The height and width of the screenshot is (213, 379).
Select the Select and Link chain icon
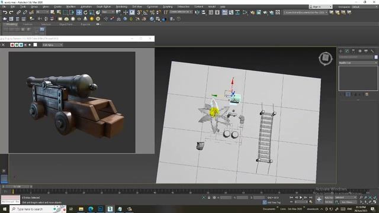point(18,12)
